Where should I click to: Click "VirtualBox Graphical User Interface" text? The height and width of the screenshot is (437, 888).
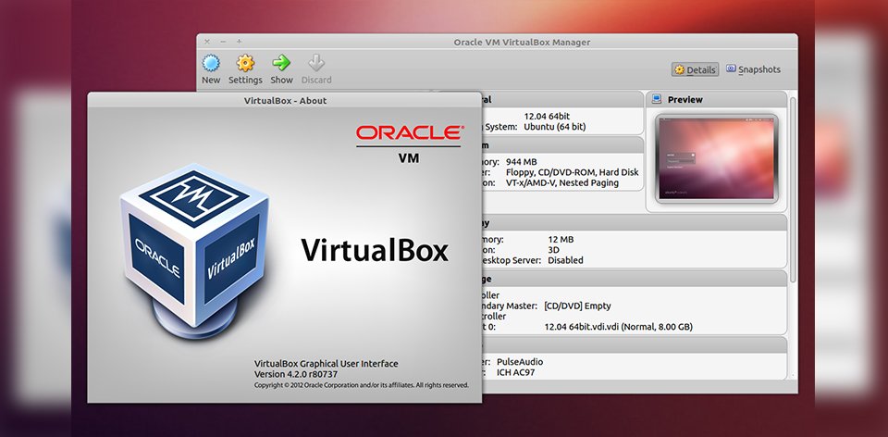[x=327, y=364]
